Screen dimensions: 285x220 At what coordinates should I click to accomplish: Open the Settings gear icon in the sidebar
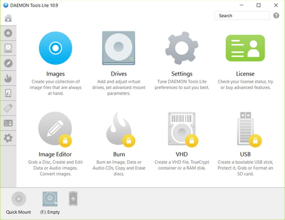[8, 138]
